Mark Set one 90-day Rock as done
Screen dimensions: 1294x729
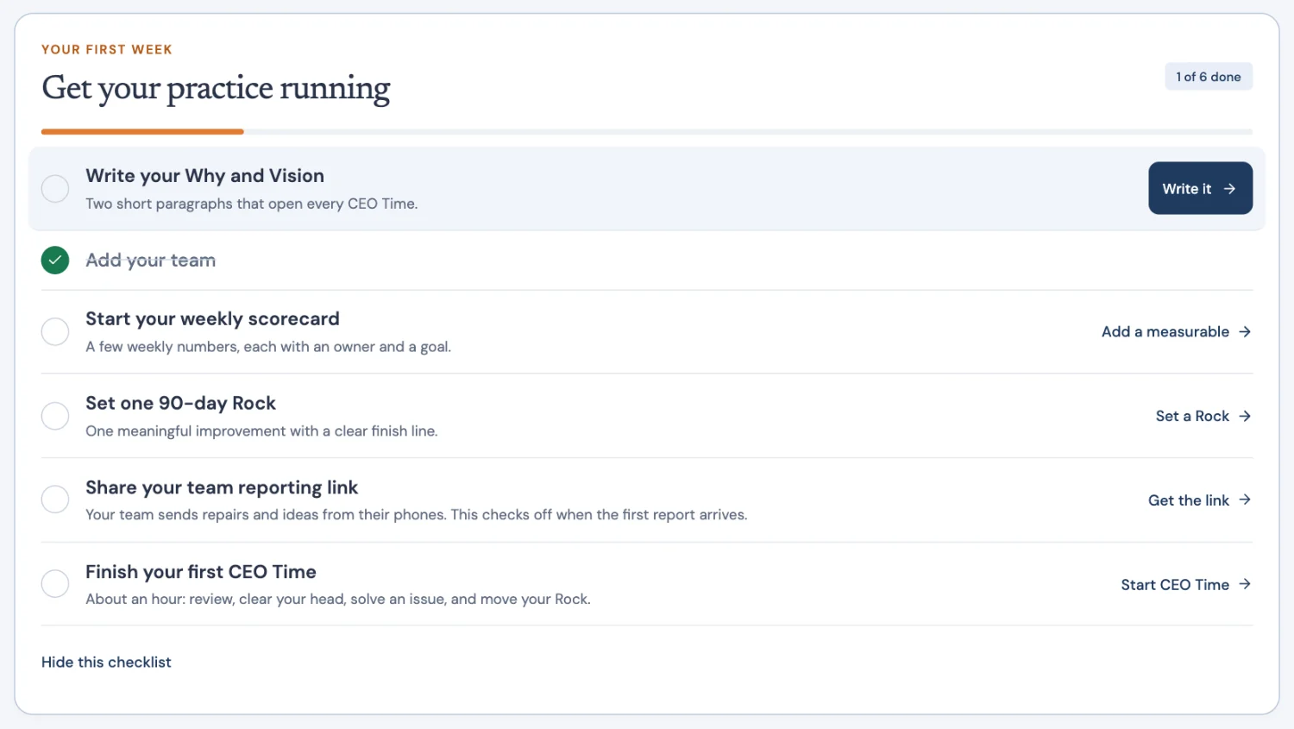(55, 416)
